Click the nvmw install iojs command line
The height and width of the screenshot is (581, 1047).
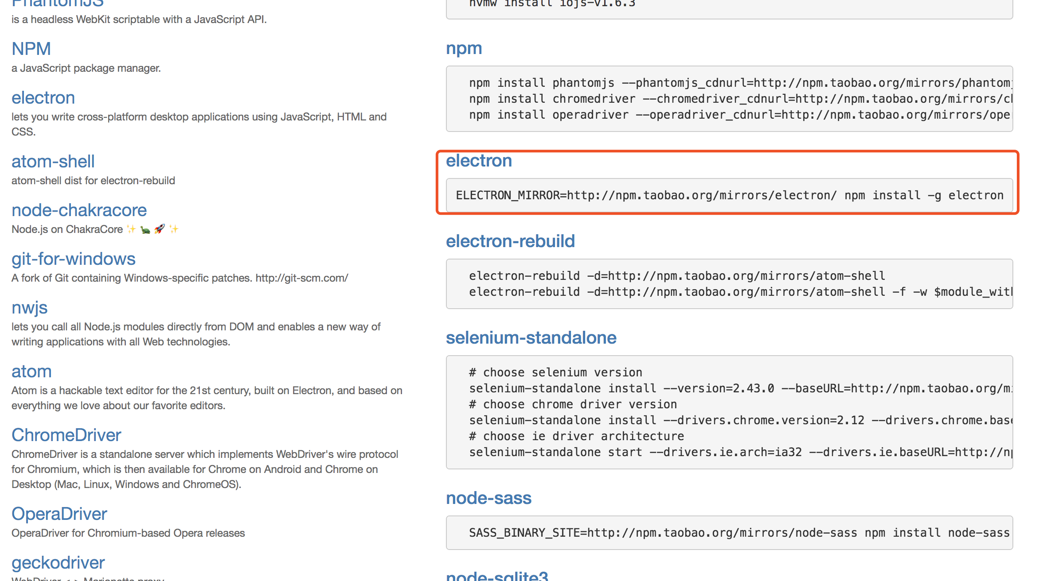coord(552,4)
